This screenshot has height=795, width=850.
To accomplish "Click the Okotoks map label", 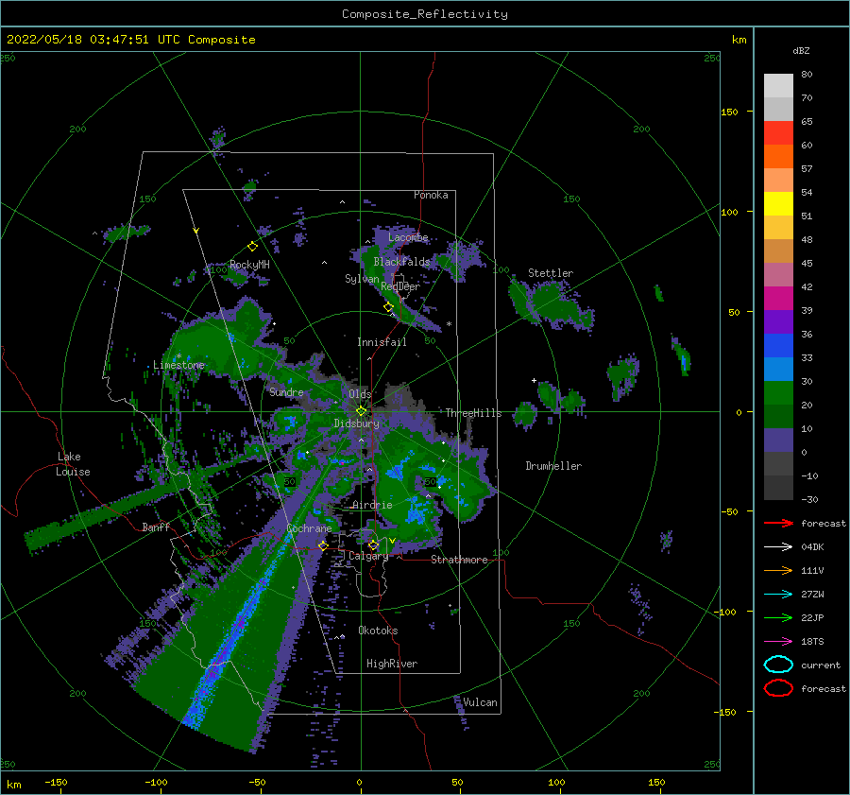I will point(378,631).
